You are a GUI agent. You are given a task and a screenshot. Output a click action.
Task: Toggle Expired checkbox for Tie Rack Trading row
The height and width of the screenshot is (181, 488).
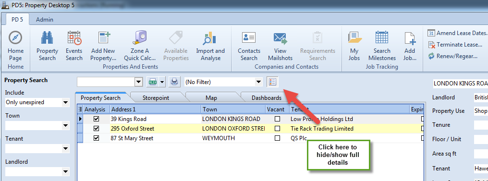pos(422,129)
